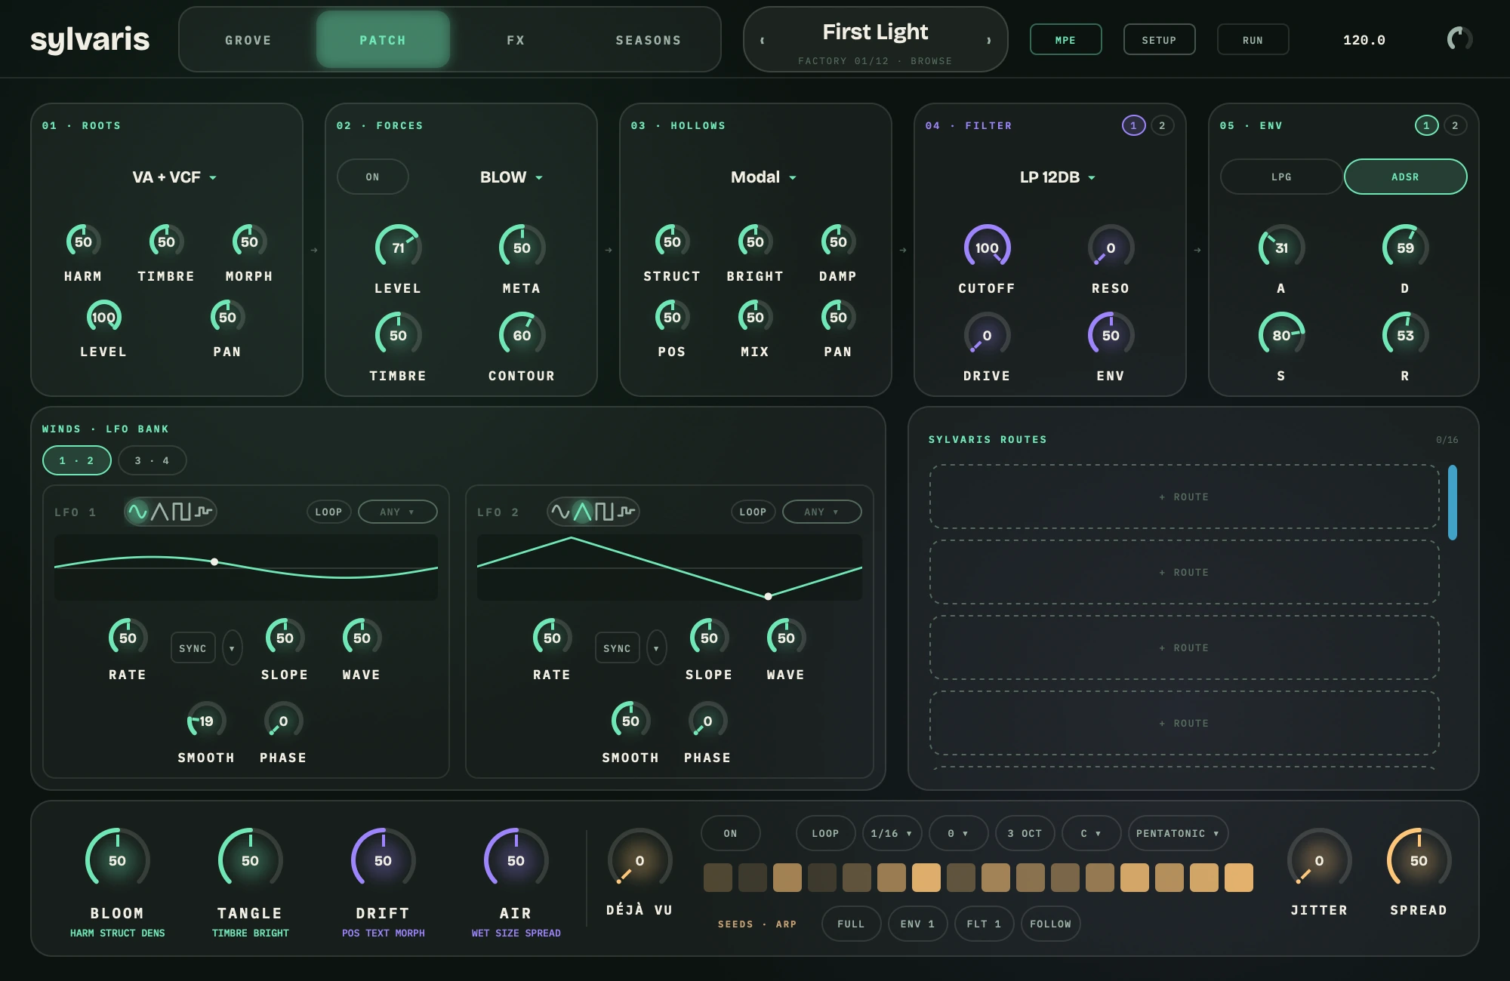Click the RUN button
Image resolution: width=1510 pixels, height=981 pixels.
pyautogui.click(x=1253, y=39)
